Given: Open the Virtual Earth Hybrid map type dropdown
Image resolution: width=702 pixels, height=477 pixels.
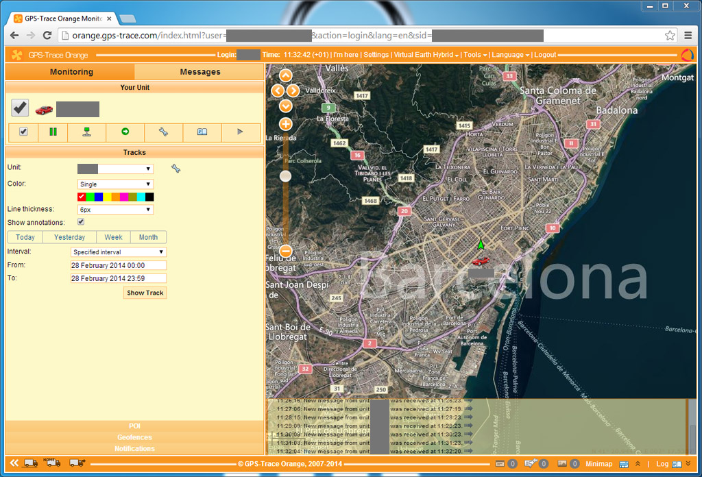Looking at the screenshot, I should click(x=426, y=55).
